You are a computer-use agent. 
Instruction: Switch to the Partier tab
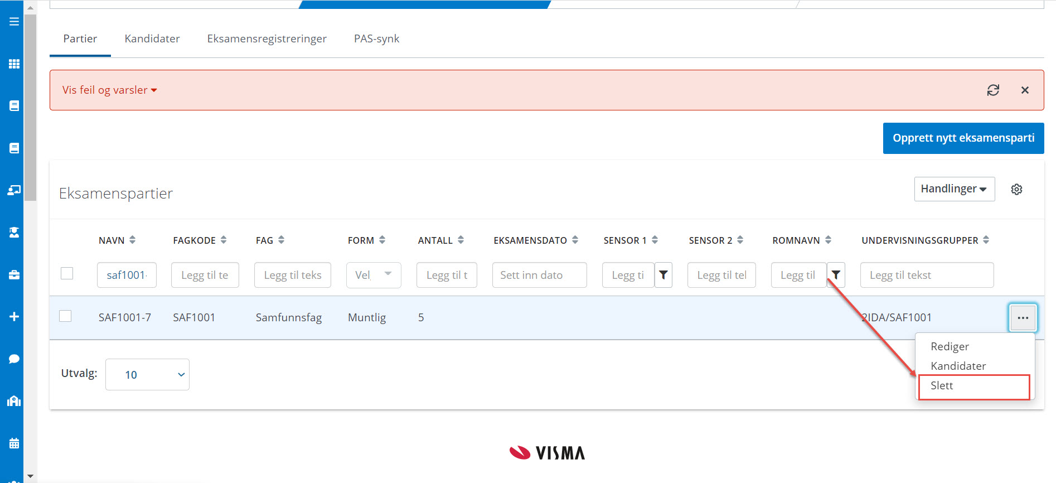pyautogui.click(x=80, y=38)
